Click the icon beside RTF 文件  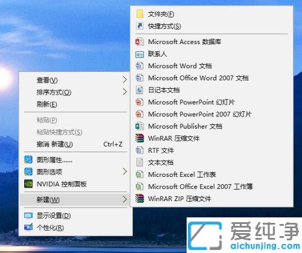point(140,150)
